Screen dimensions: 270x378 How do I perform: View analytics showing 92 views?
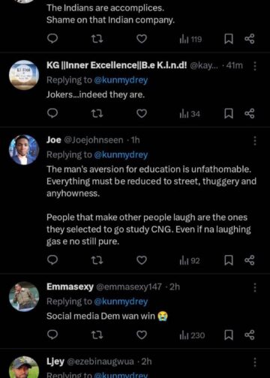(x=190, y=261)
